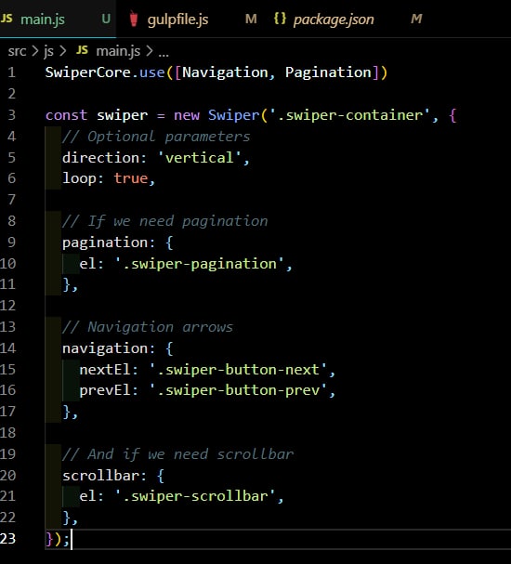The image size is (511, 564).
Task: Place cursor after closing '});' on line 23
Action: pos(72,539)
